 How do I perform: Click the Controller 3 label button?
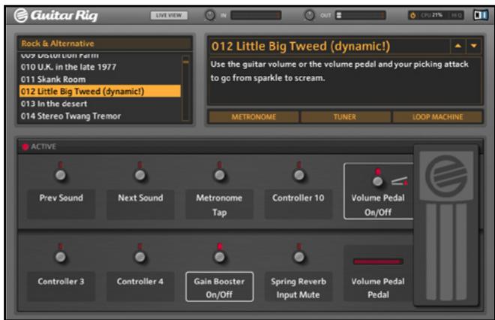[61, 286]
